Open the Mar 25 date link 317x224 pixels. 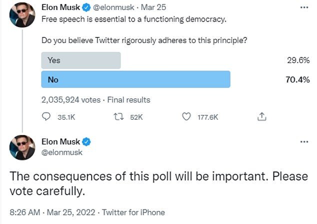coord(153,7)
